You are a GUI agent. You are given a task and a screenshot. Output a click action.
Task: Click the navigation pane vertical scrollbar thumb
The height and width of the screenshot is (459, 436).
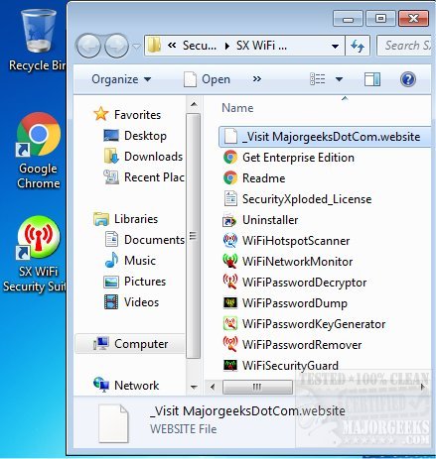click(x=194, y=236)
